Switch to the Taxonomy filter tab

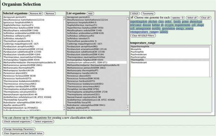(x=148, y=13)
